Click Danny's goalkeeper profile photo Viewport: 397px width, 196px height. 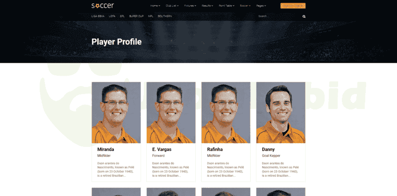point(281,113)
